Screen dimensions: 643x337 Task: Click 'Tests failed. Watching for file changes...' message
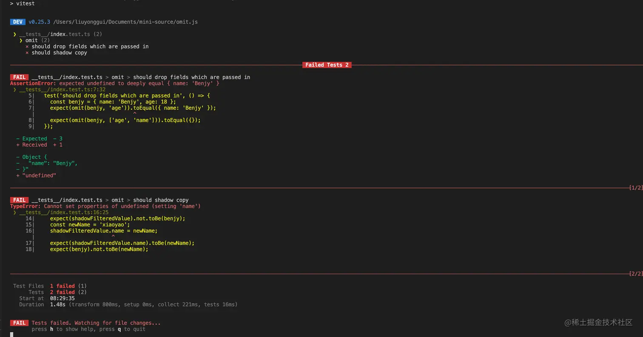96,323
